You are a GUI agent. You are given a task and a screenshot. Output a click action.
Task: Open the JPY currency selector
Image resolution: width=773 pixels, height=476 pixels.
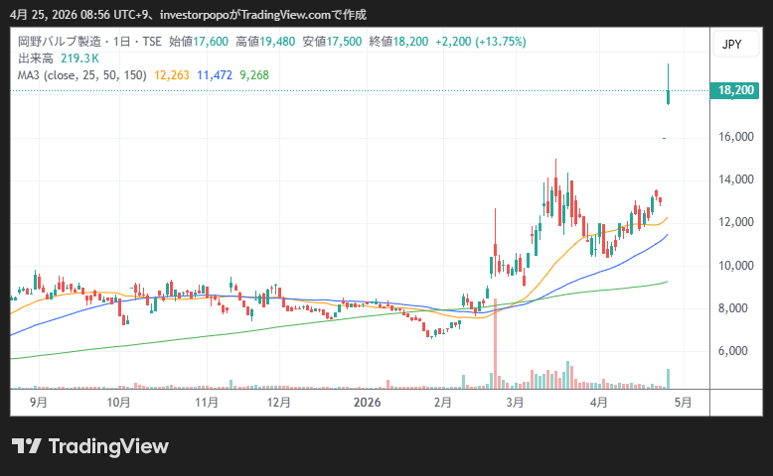[x=731, y=45]
